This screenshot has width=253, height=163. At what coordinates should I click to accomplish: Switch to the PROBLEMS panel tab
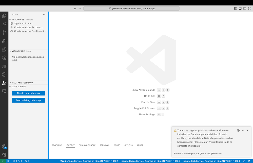coord(57,145)
